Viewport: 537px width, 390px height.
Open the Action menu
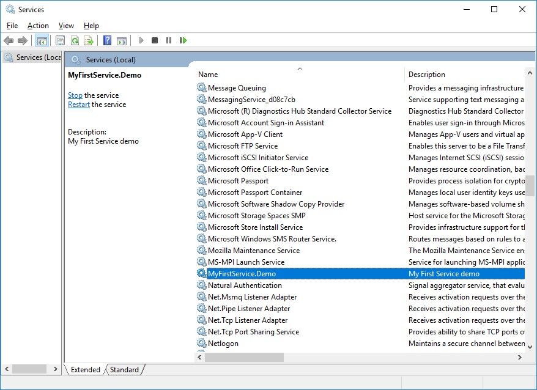point(38,25)
